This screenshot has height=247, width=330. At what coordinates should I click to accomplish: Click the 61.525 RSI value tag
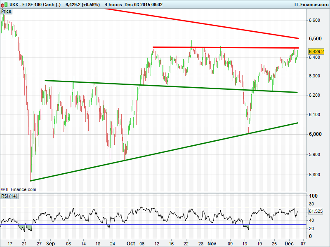(x=316, y=211)
